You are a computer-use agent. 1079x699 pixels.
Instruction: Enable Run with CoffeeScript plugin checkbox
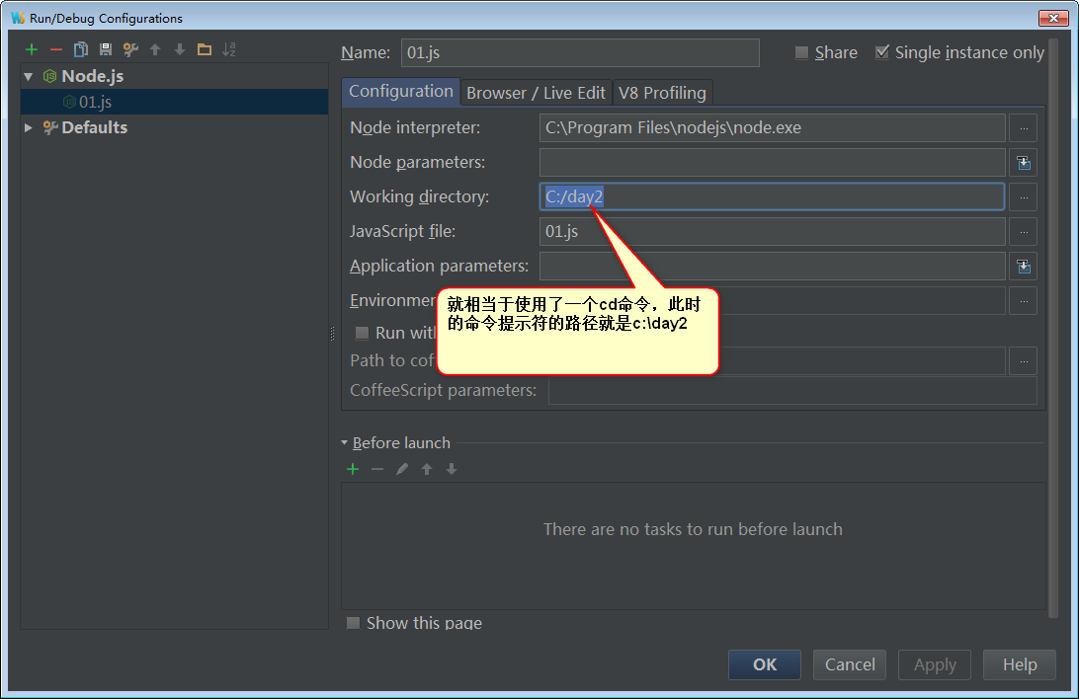click(x=362, y=334)
